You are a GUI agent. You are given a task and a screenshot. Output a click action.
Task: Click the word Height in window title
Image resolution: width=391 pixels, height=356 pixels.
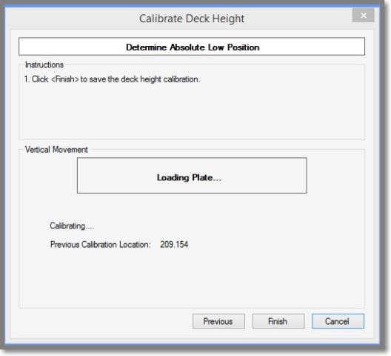228,19
